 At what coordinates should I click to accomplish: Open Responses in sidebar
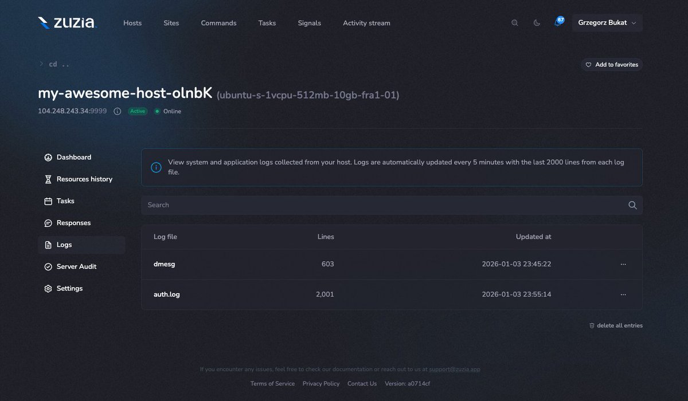tap(81, 223)
